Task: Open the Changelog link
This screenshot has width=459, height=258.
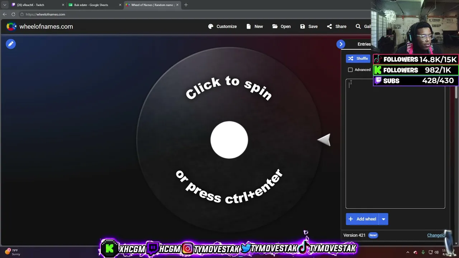Action: (x=436, y=235)
